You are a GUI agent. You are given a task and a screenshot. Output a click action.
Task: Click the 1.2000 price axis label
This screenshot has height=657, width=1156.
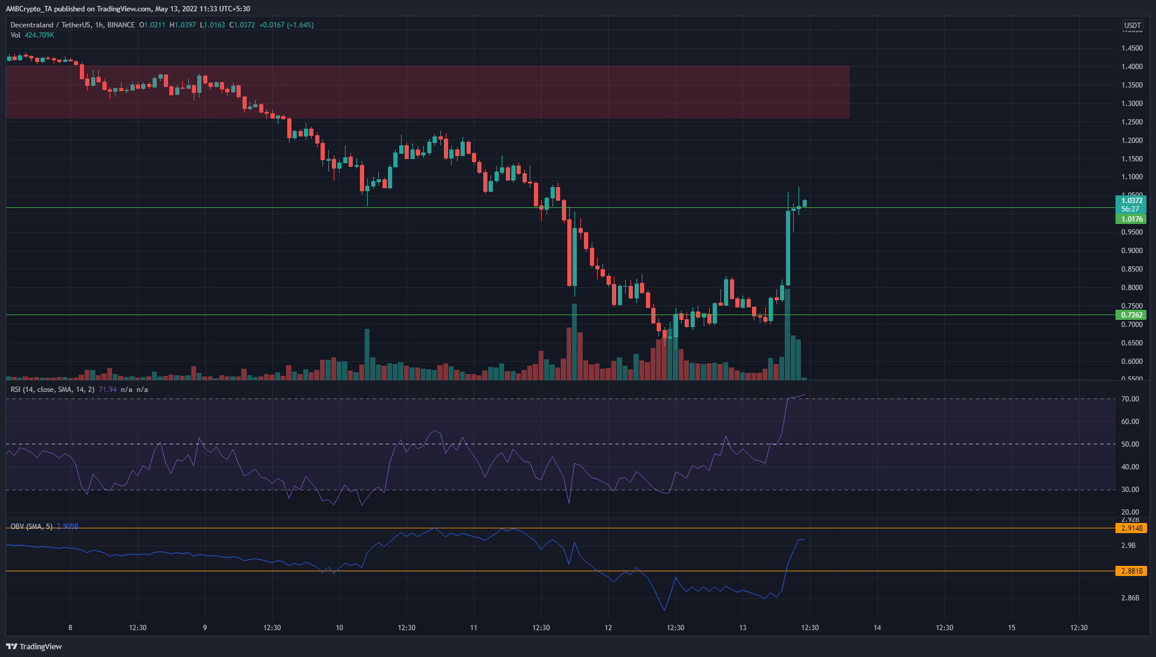pos(1132,141)
